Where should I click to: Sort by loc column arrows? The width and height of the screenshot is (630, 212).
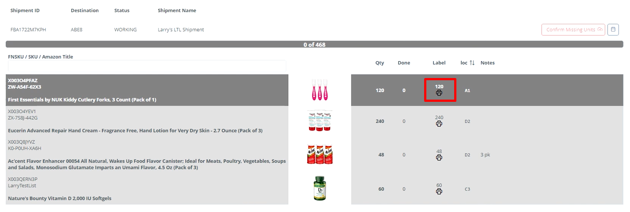point(472,63)
